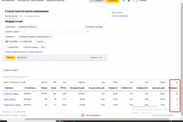Click help icon beside Недействительные клики
183x122 pixels.
coord(27,77)
